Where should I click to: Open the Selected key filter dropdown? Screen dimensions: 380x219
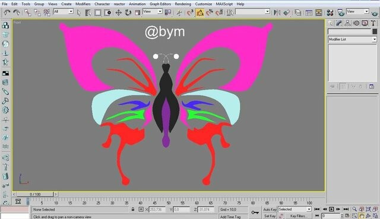click(x=294, y=210)
